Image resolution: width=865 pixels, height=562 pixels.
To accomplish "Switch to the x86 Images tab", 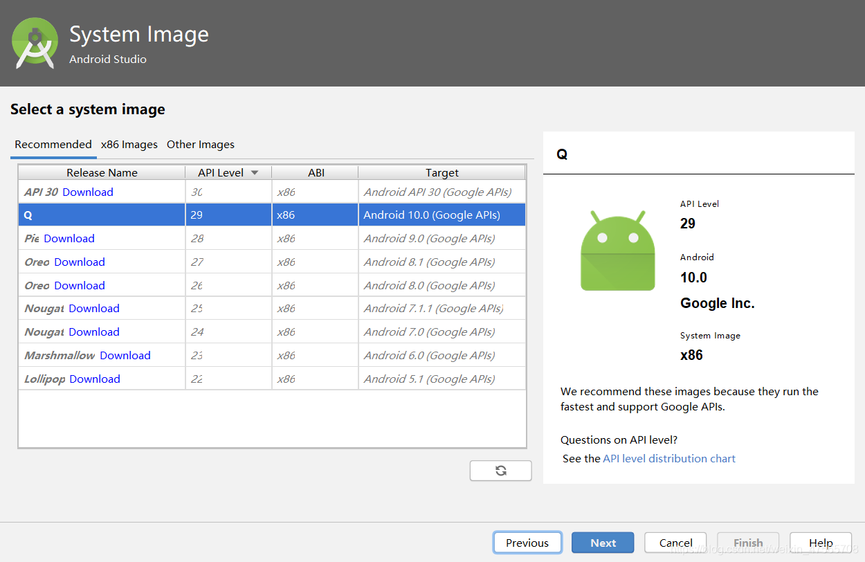I will (x=129, y=145).
